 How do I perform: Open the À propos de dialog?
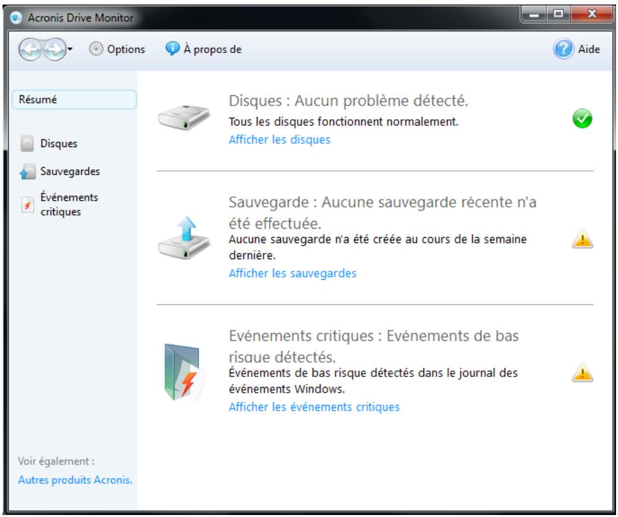[x=204, y=49]
